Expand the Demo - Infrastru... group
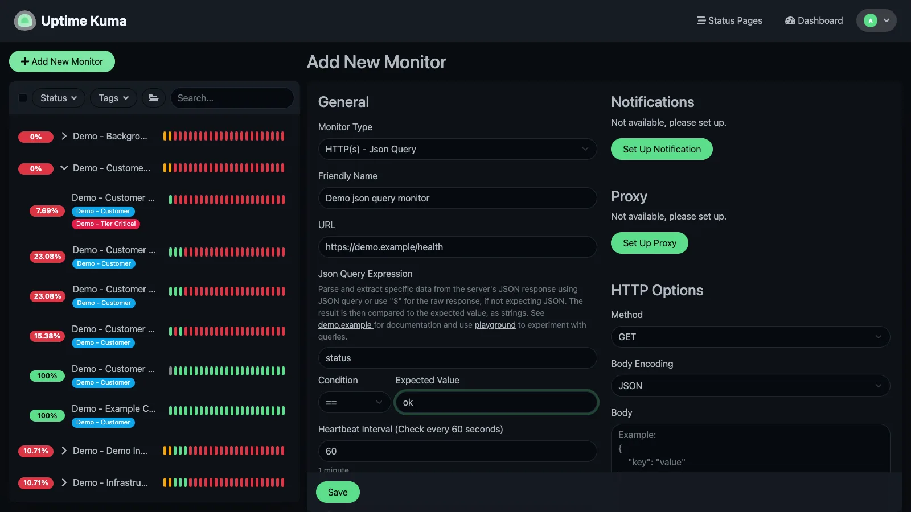The width and height of the screenshot is (911, 512). [x=64, y=482]
